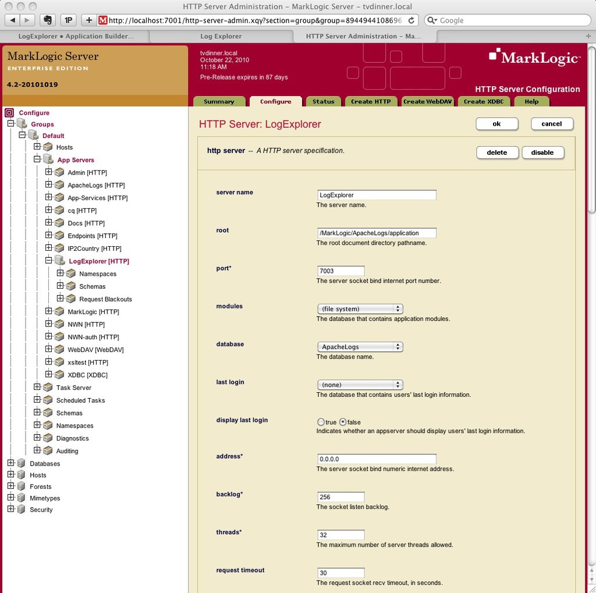Click the Default group icon
Viewport: 596px width, 593px height.
(33, 136)
